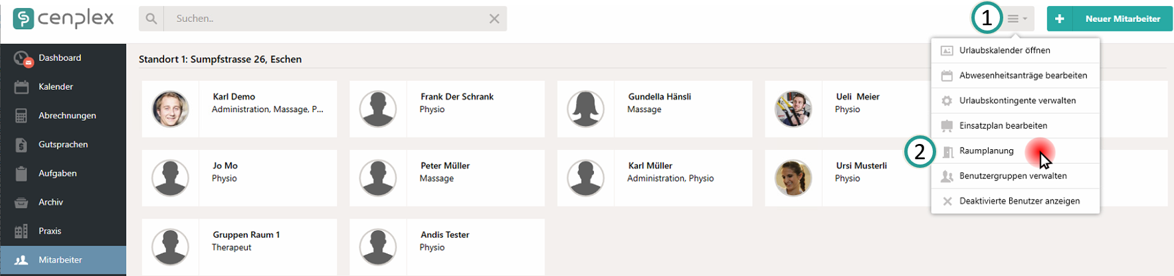The height and width of the screenshot is (276, 1174).
Task: Click the Abrechnungen calculator icon
Action: (x=21, y=115)
